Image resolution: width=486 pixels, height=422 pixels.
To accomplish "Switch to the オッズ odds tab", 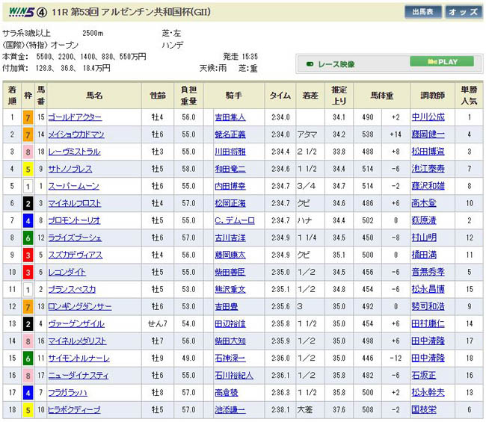I will (464, 13).
